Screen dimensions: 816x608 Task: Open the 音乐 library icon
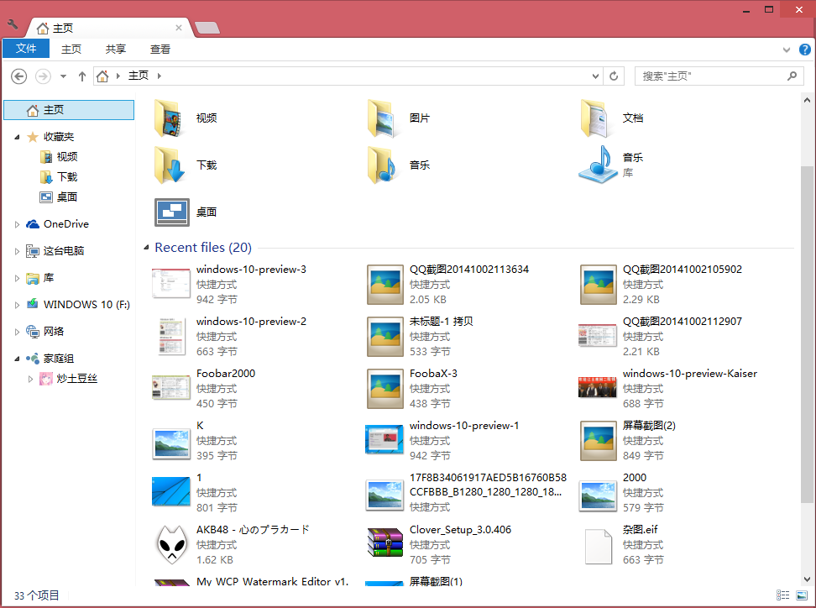coord(599,165)
